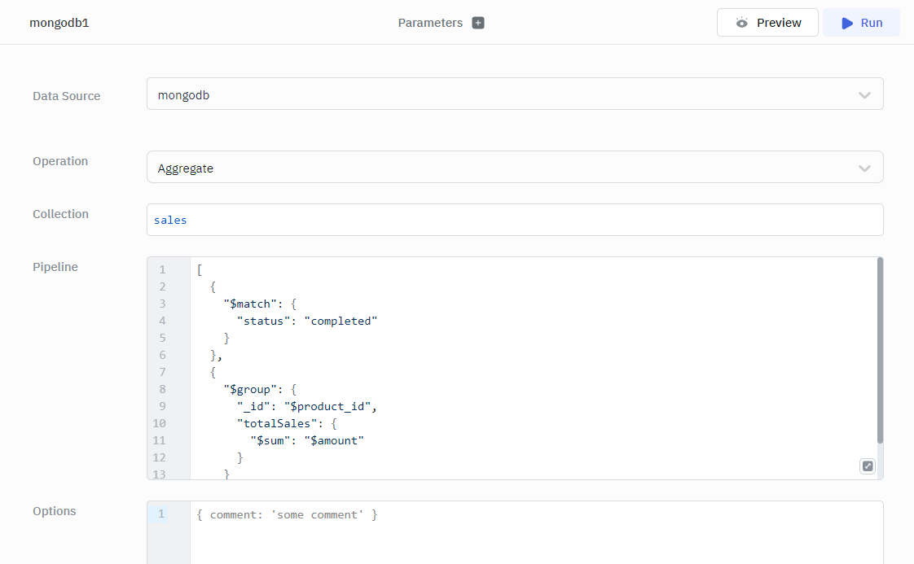Screen dimensions: 914x564
Task: Open the Operation dropdown chevron
Action: pyautogui.click(x=864, y=168)
